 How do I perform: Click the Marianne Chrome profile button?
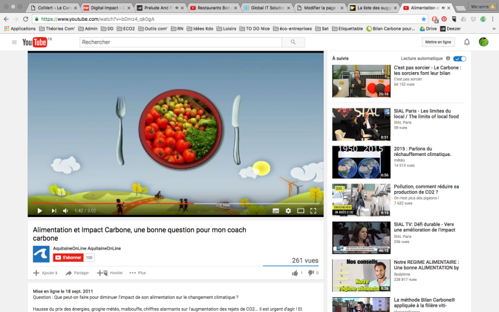click(483, 6)
